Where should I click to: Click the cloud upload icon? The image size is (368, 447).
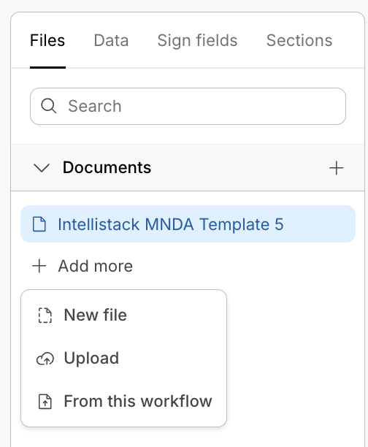click(x=45, y=359)
